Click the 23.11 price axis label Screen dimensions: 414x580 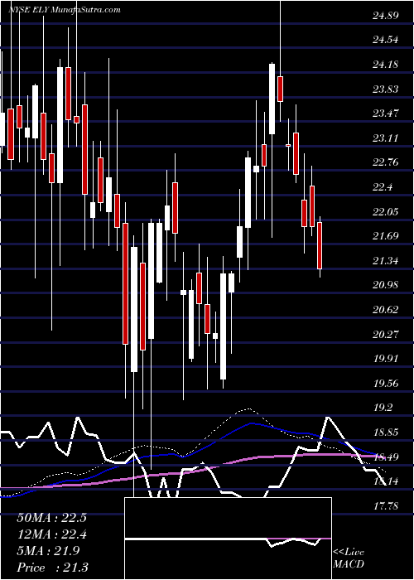click(386, 138)
